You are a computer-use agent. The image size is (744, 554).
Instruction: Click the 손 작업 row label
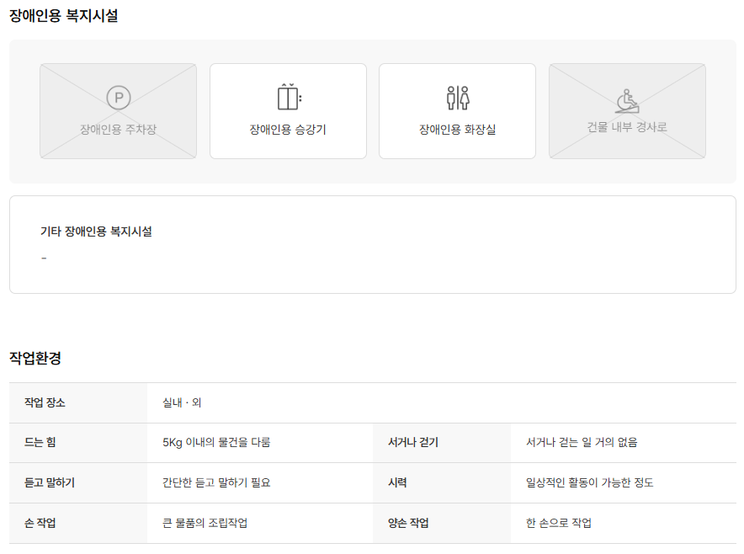(40, 523)
